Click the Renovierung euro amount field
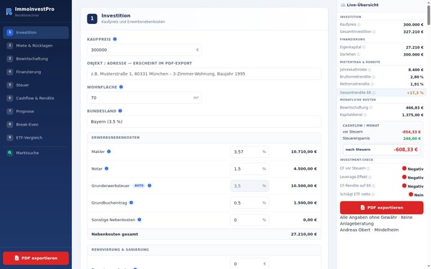Screen dimensions: 431x269 [x=249, y=264]
